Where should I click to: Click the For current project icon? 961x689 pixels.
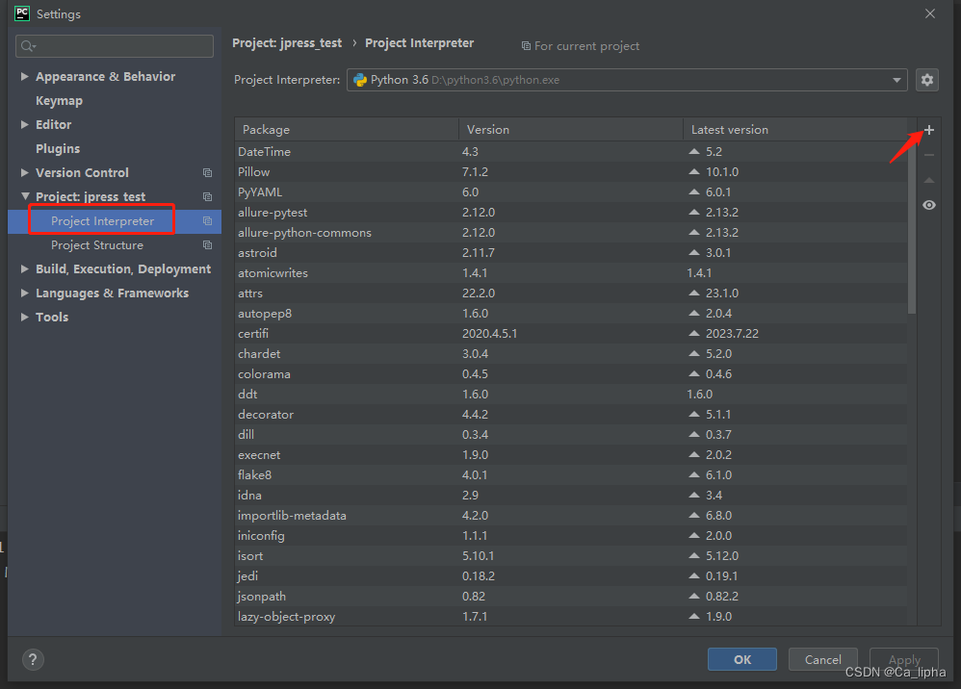pos(526,46)
